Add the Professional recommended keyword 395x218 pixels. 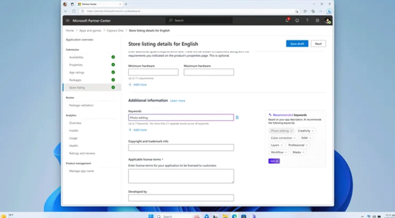click(298, 145)
